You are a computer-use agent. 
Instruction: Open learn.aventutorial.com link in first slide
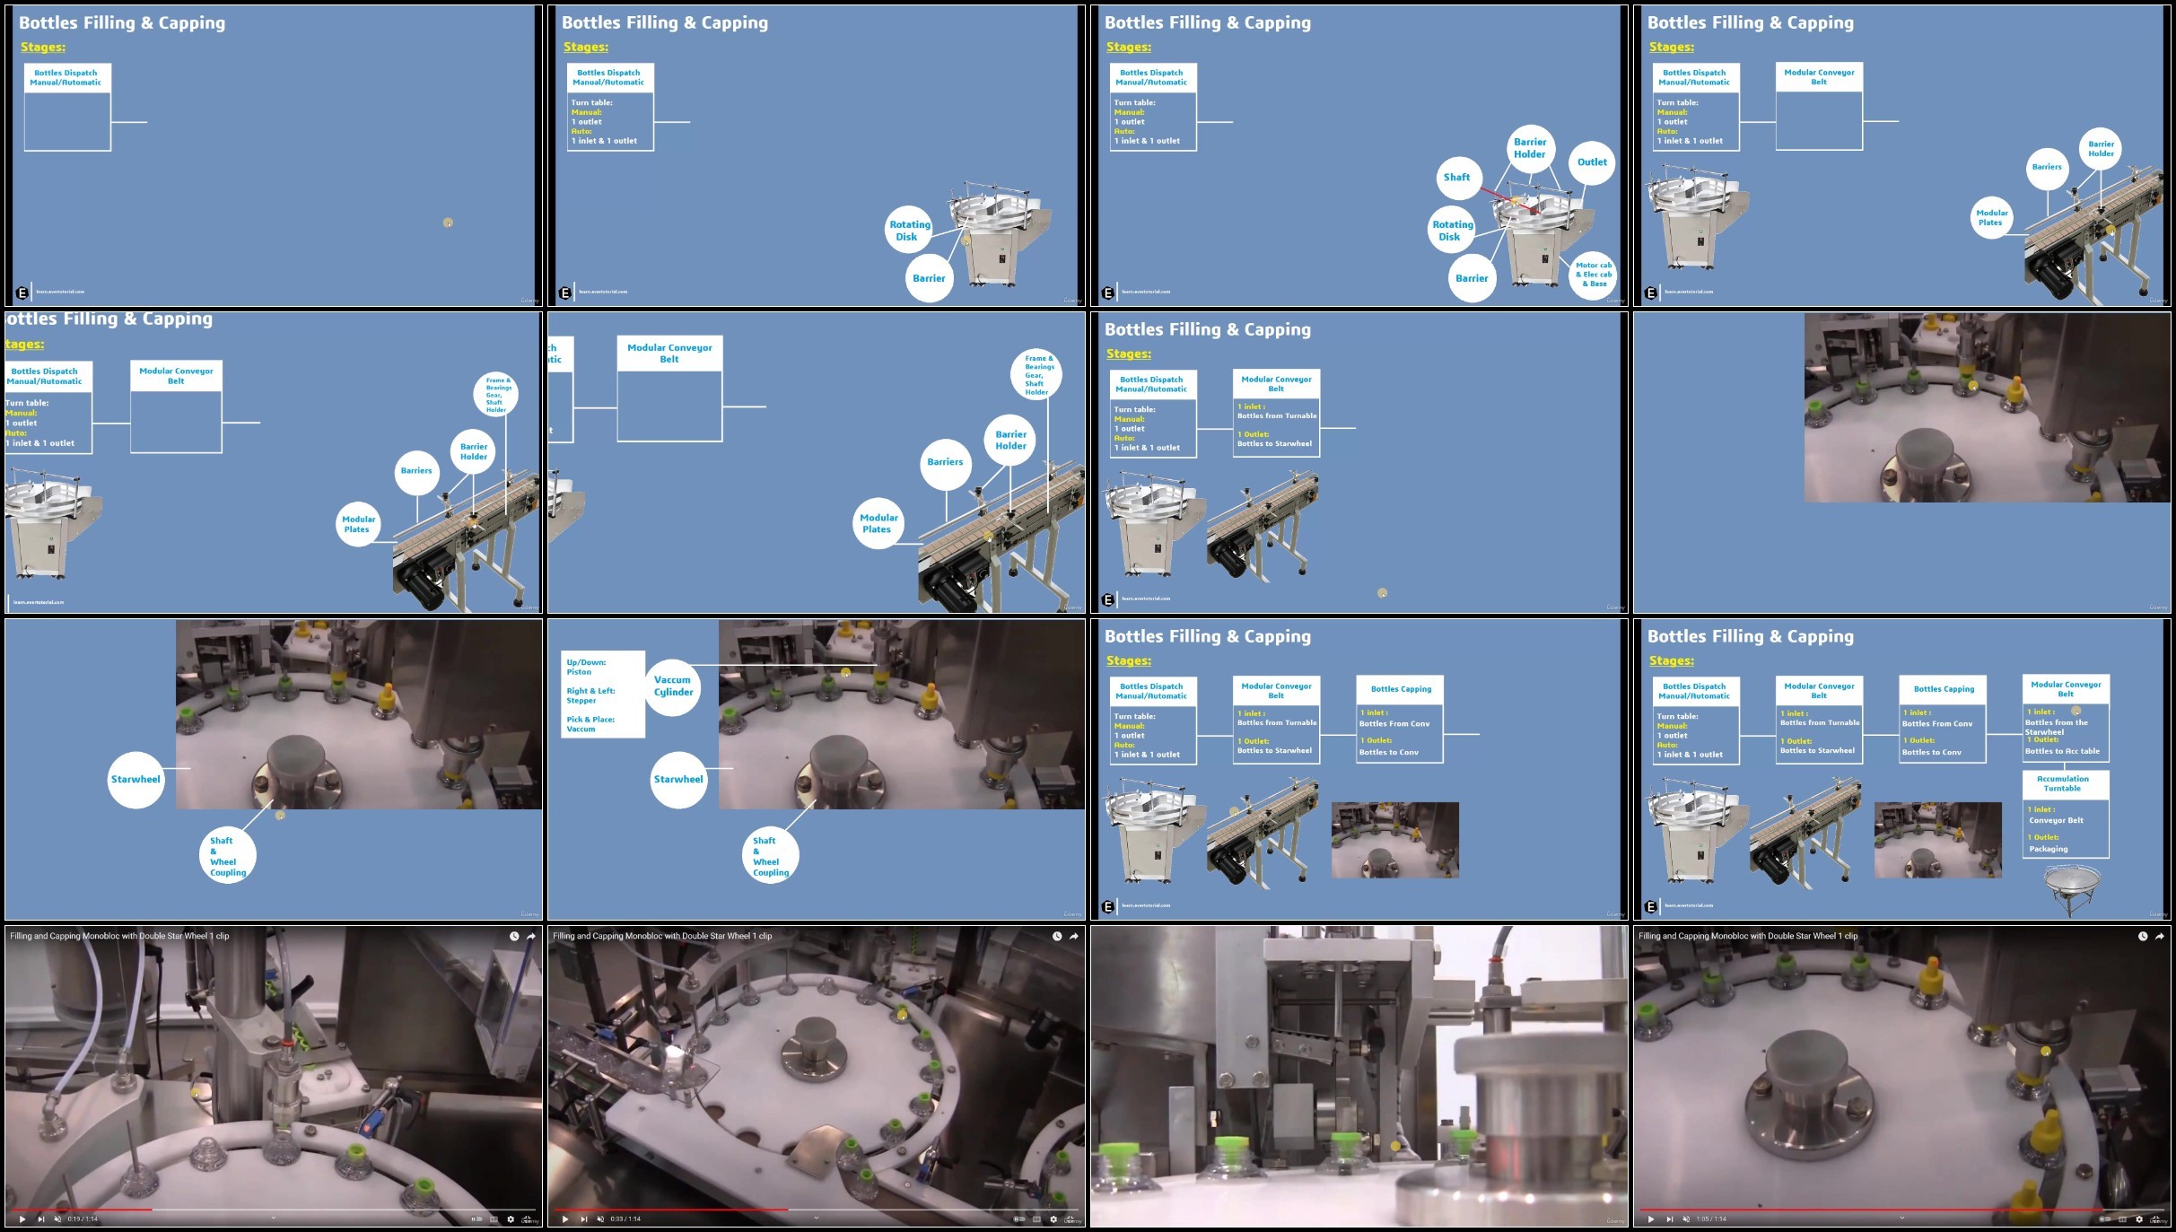click(61, 292)
